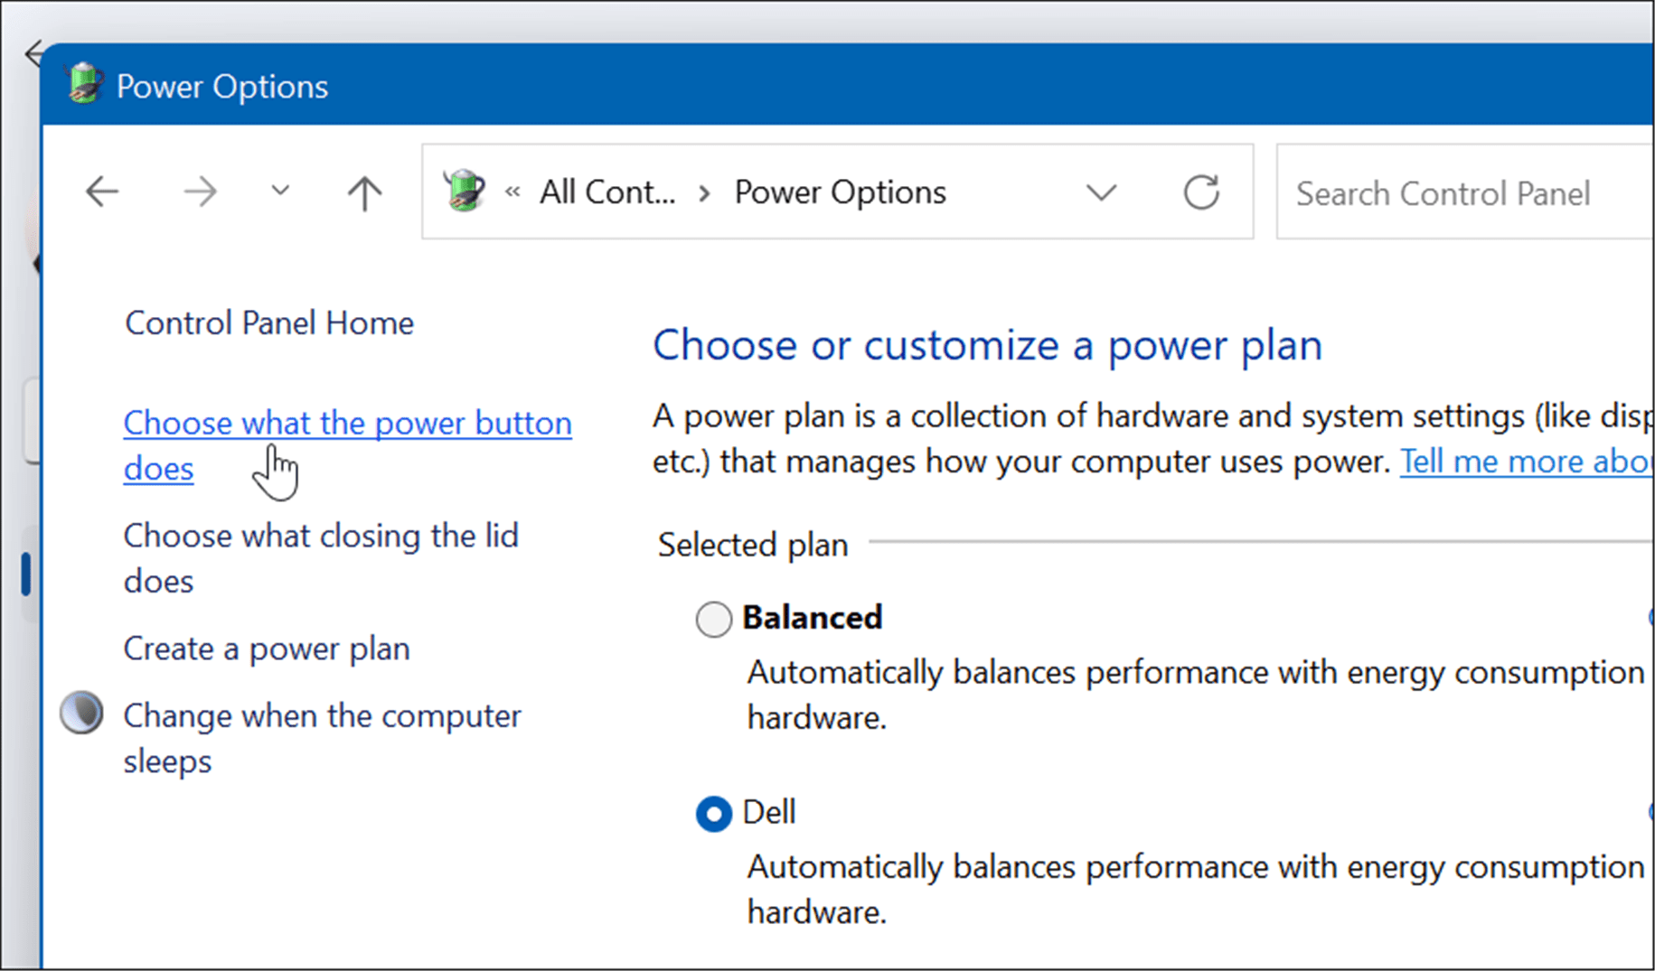Click the breadcrumb separator chevron after All Cont...

click(703, 191)
